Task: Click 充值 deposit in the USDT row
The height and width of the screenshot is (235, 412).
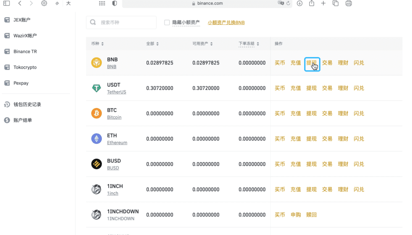Action: [x=296, y=88]
